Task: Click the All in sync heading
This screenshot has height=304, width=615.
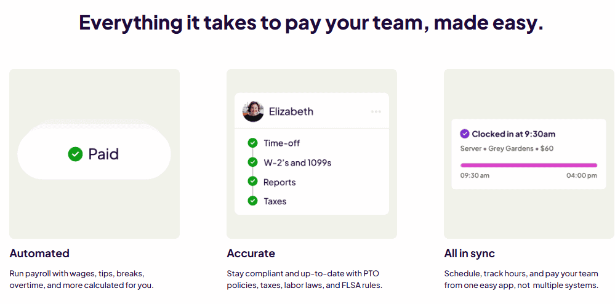Action: tap(469, 254)
